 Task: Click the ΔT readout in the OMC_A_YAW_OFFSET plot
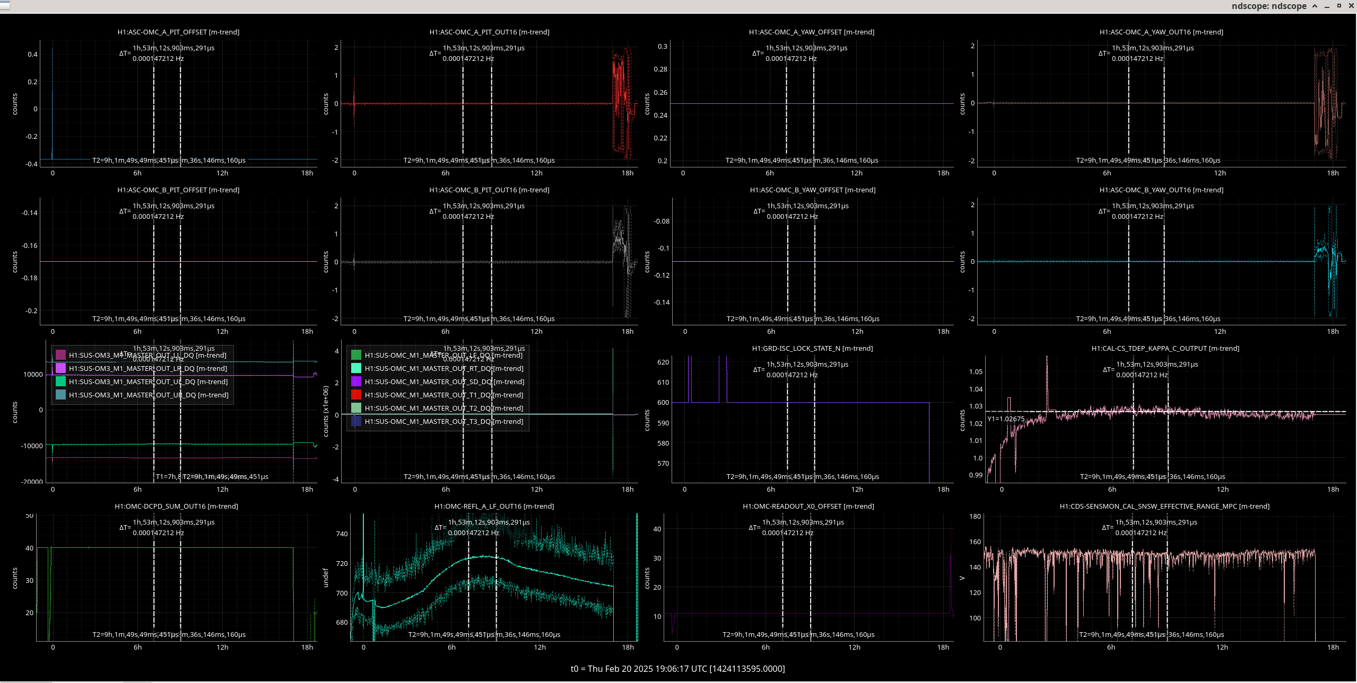tap(799, 53)
